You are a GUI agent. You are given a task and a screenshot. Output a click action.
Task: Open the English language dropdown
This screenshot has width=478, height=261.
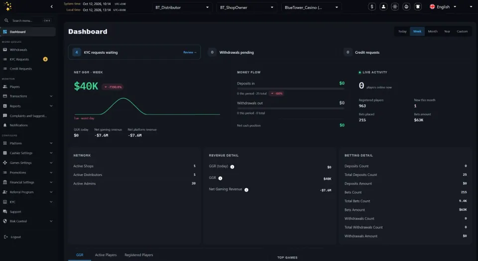[x=443, y=6]
